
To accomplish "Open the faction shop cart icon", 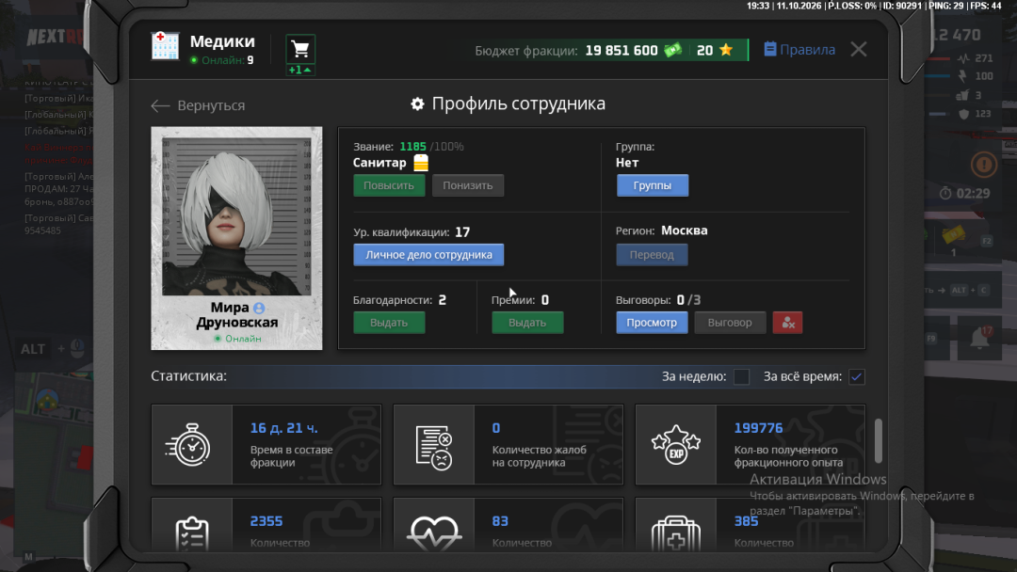I will pos(300,49).
